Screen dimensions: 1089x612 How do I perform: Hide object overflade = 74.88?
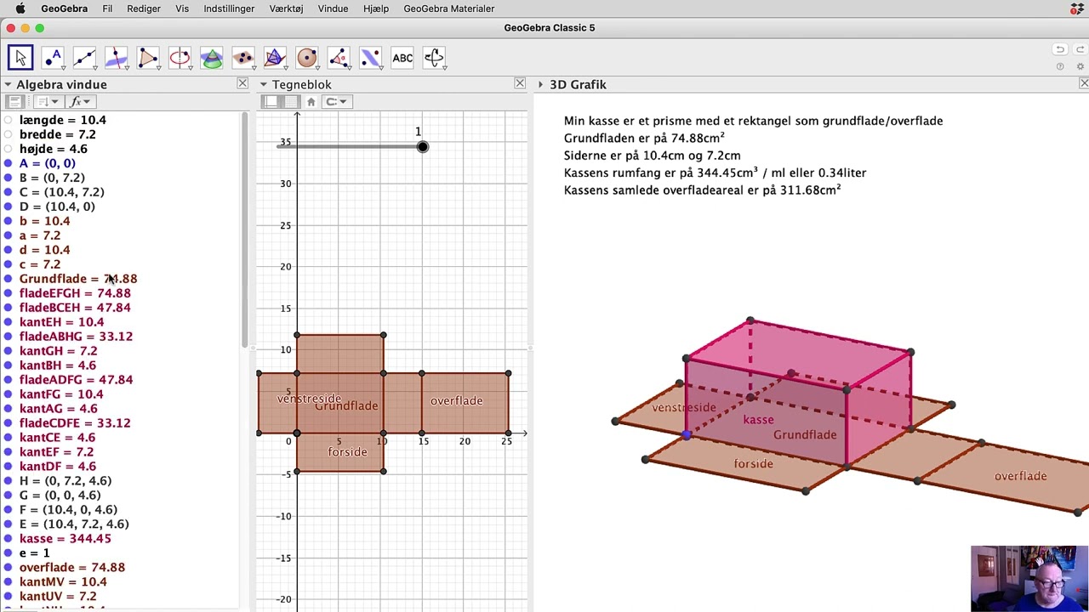[9, 568]
